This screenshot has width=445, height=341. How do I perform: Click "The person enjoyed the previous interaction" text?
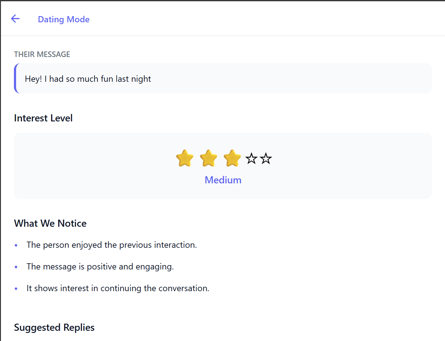[111, 245]
